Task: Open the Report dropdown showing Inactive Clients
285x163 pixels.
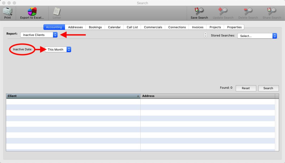Action: tap(39, 35)
